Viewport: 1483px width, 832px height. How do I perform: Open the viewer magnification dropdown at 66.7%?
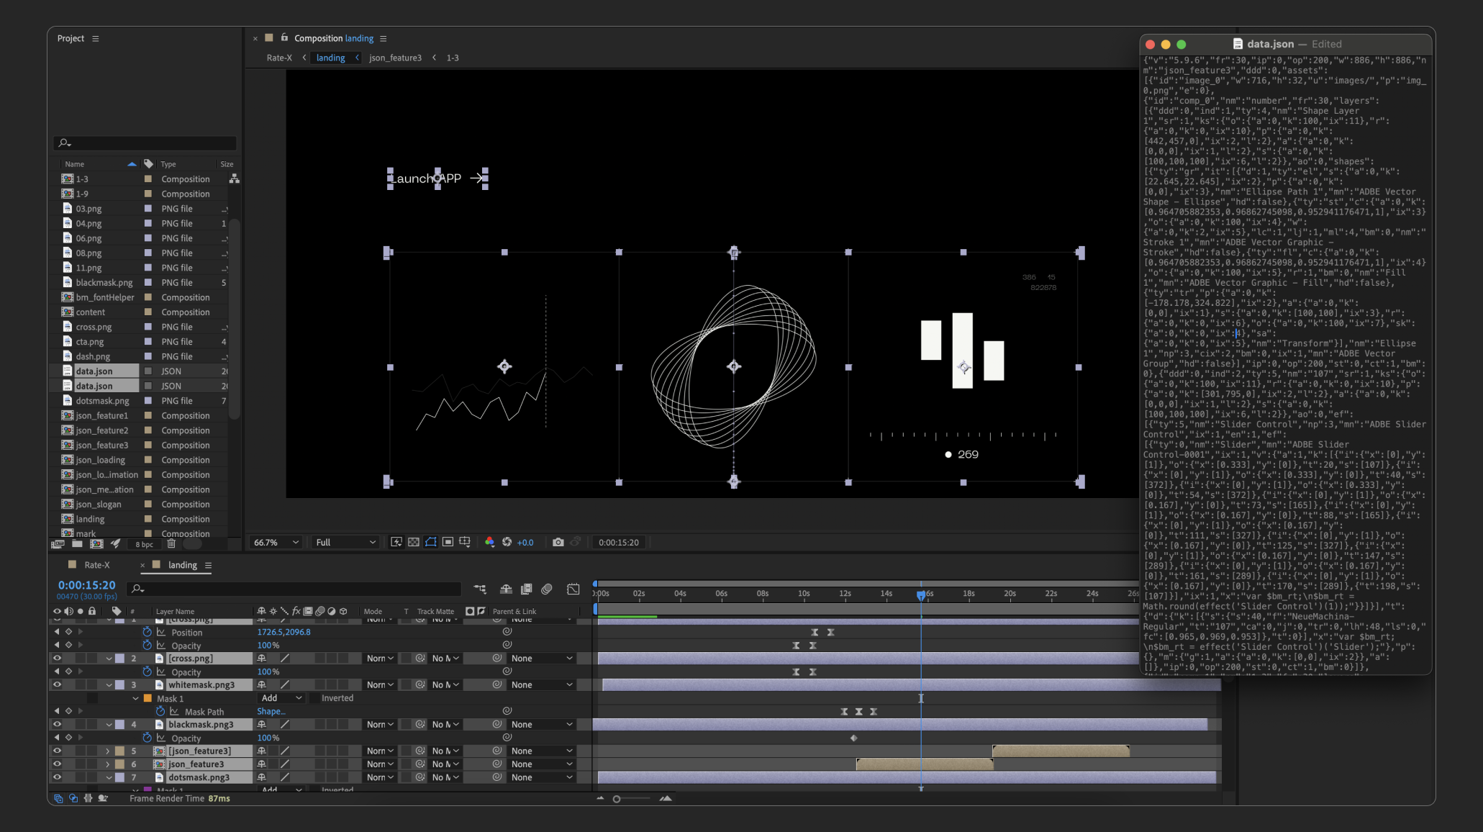(x=276, y=542)
